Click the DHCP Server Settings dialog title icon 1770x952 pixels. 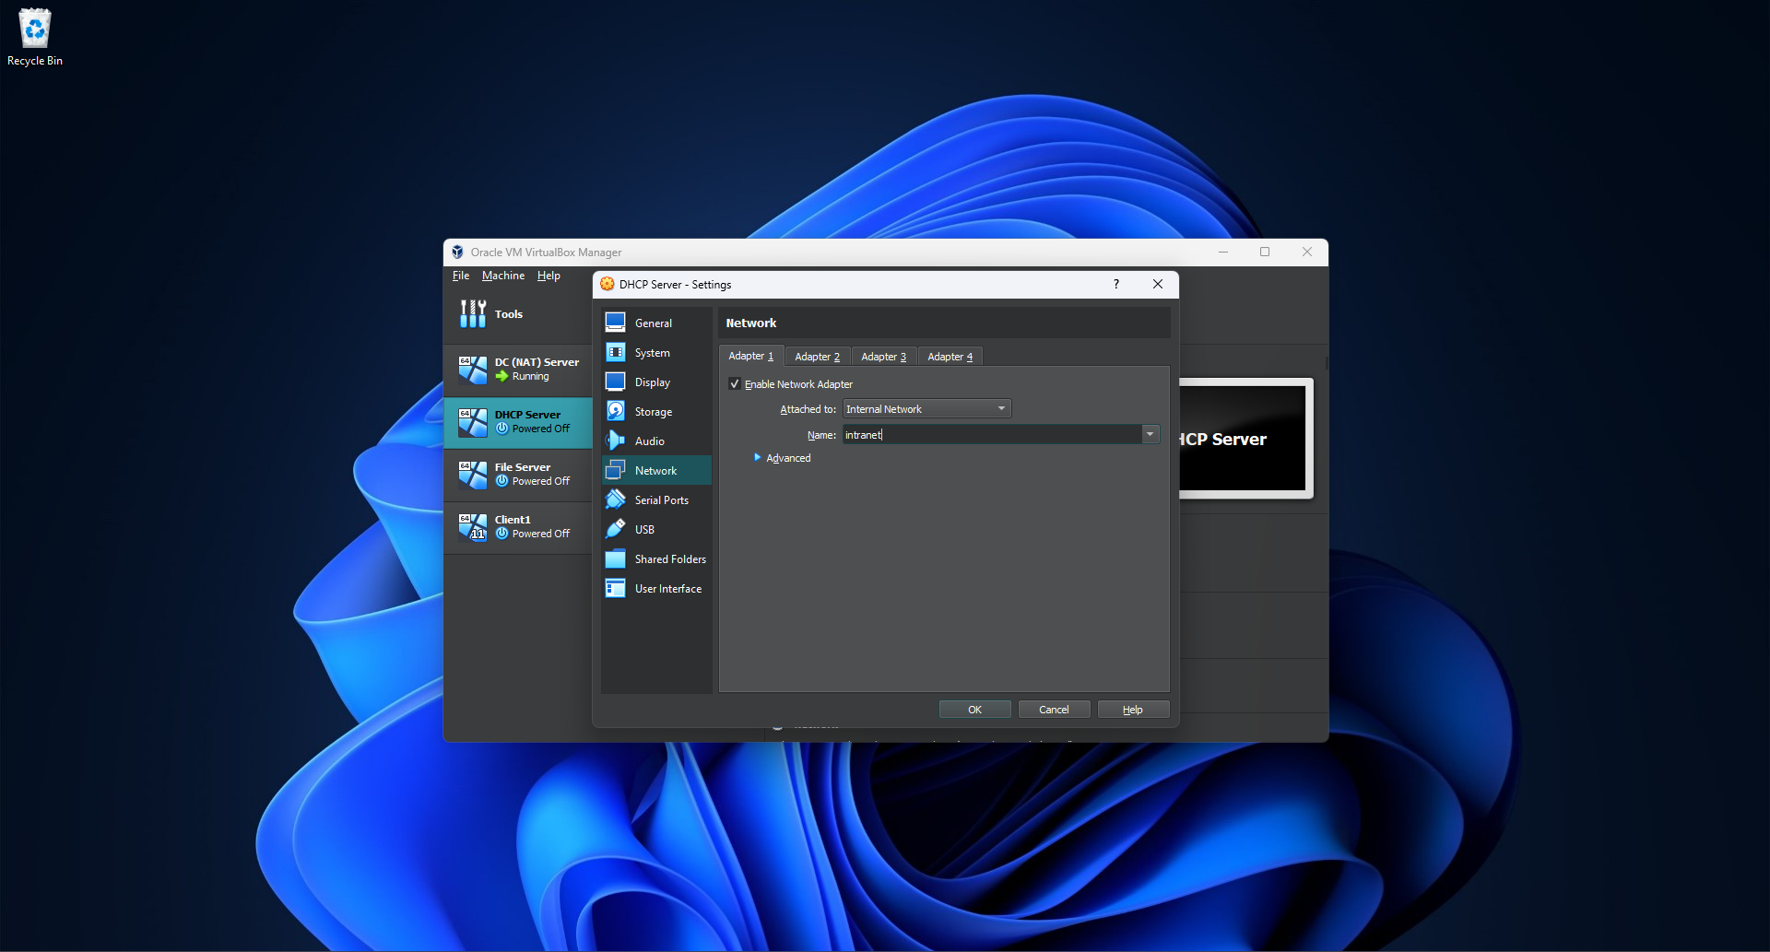(x=608, y=284)
